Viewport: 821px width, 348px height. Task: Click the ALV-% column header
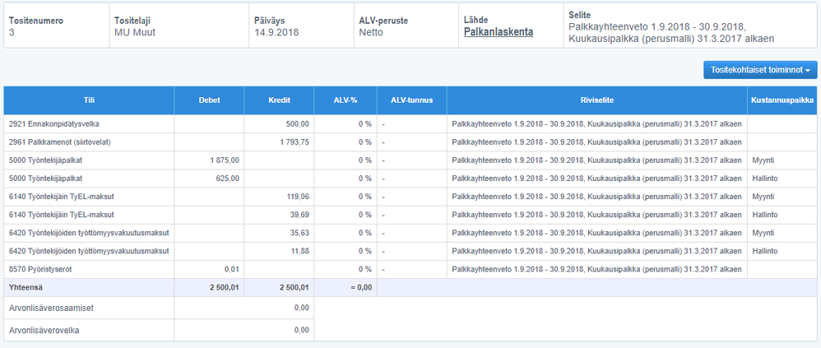point(346,100)
